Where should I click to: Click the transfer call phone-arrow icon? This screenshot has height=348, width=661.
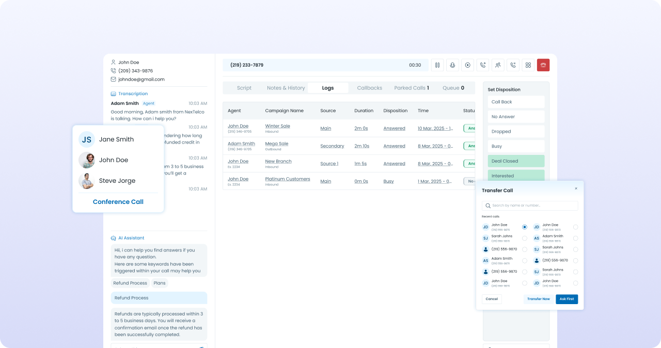point(483,65)
